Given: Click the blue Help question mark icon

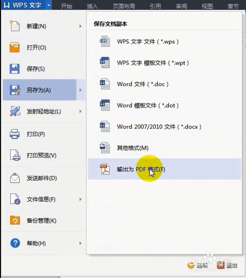Looking at the screenshot, I should coord(15,243).
